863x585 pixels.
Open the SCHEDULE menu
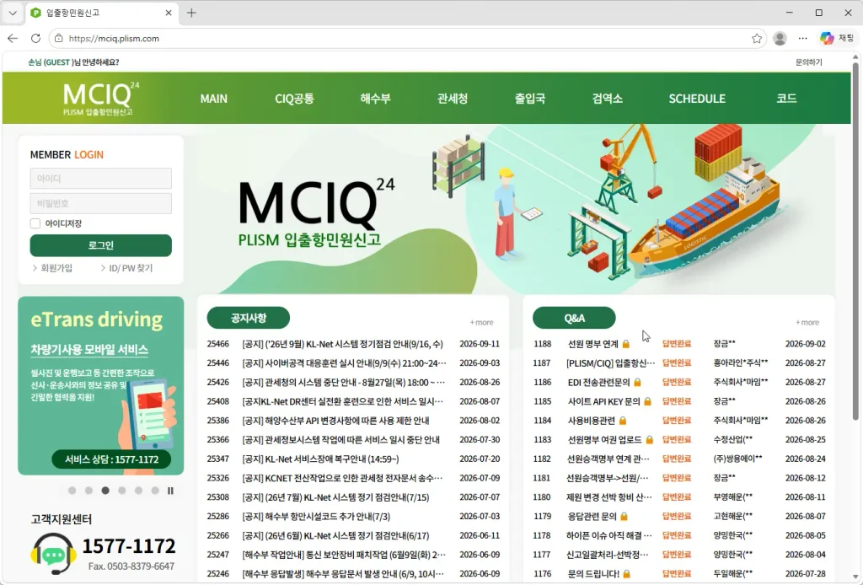(x=697, y=99)
